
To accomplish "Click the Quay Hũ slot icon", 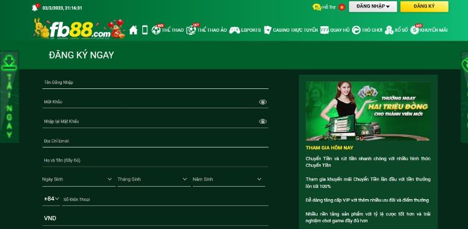I will tap(324, 30).
